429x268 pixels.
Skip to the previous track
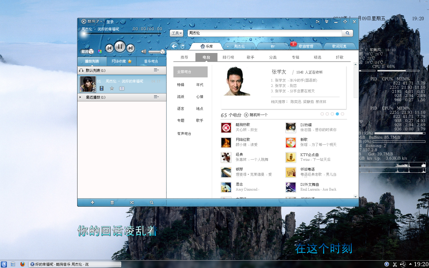(x=109, y=48)
